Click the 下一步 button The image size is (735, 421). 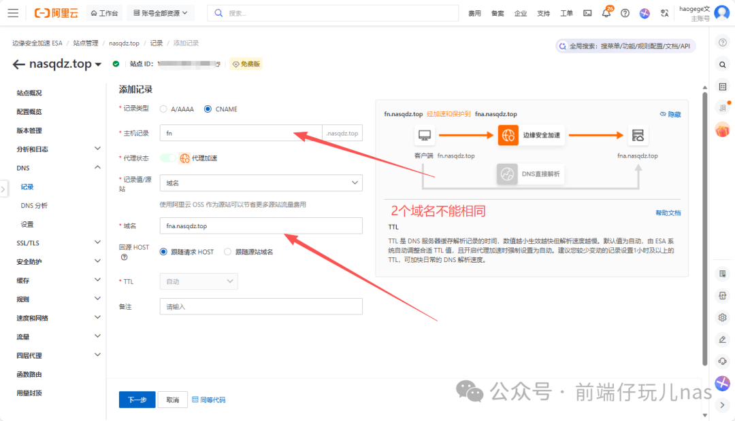(137, 400)
